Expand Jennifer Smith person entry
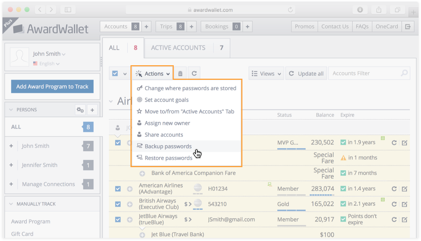The width and height of the screenshot is (421, 241). [x=11, y=165]
